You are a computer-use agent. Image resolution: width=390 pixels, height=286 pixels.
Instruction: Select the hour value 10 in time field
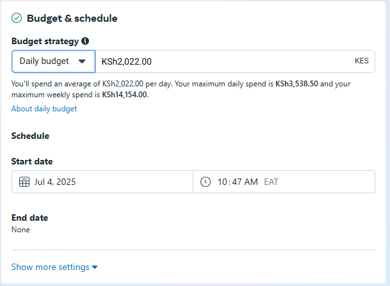(222, 182)
